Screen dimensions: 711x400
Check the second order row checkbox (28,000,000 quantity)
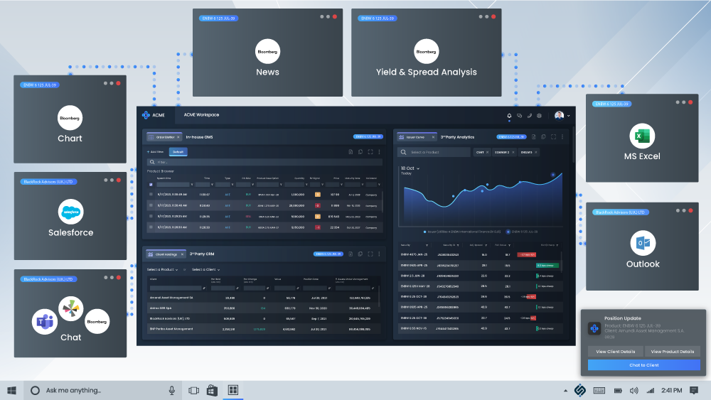pyautogui.click(x=151, y=205)
